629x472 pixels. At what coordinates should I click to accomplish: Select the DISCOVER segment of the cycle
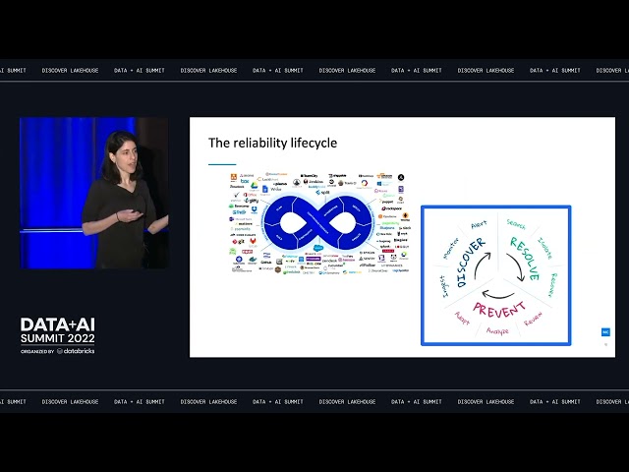point(471,263)
